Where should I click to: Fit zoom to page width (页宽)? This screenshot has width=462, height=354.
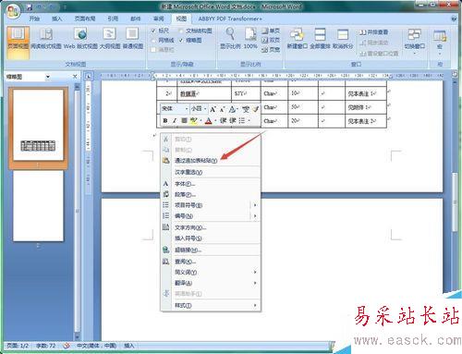point(271,49)
